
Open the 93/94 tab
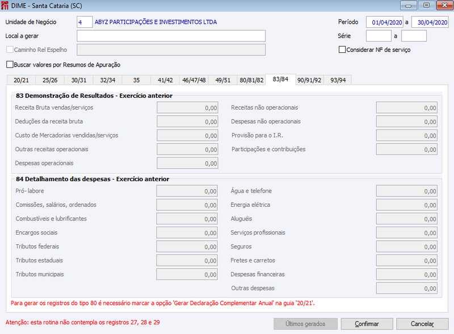tap(338, 80)
